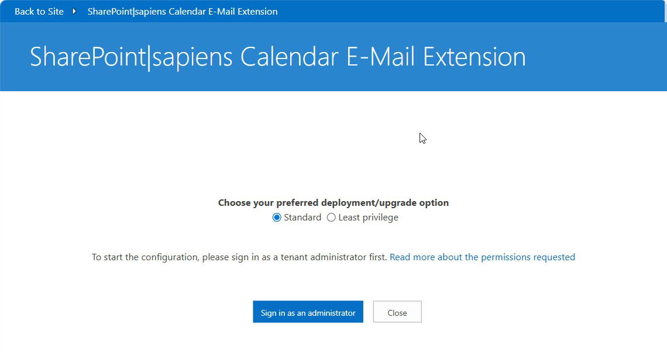Click the "Least privilege" option label text
The image size is (667, 352).
coord(368,218)
